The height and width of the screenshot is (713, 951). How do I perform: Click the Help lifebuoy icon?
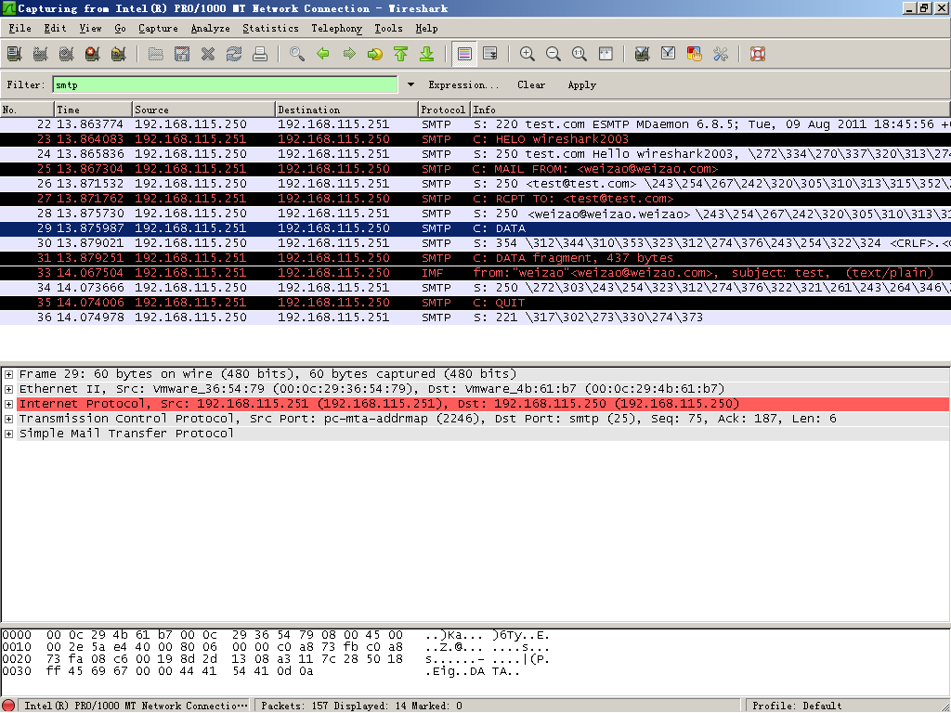tap(758, 54)
